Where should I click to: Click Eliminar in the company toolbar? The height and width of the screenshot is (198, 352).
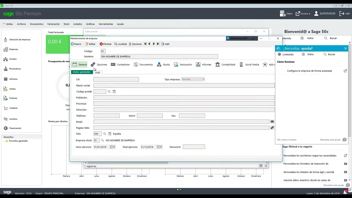click(x=106, y=44)
